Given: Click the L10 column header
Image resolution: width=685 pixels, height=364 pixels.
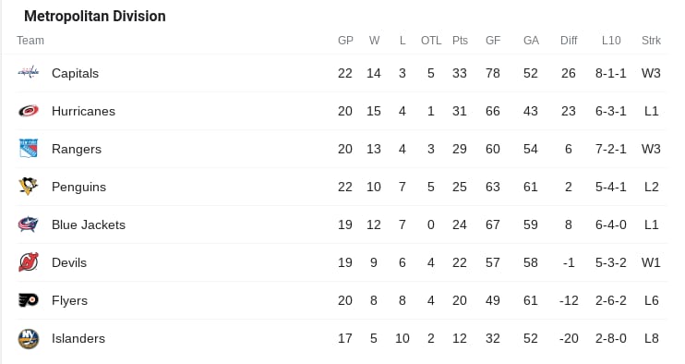Looking at the screenshot, I should click(611, 41).
